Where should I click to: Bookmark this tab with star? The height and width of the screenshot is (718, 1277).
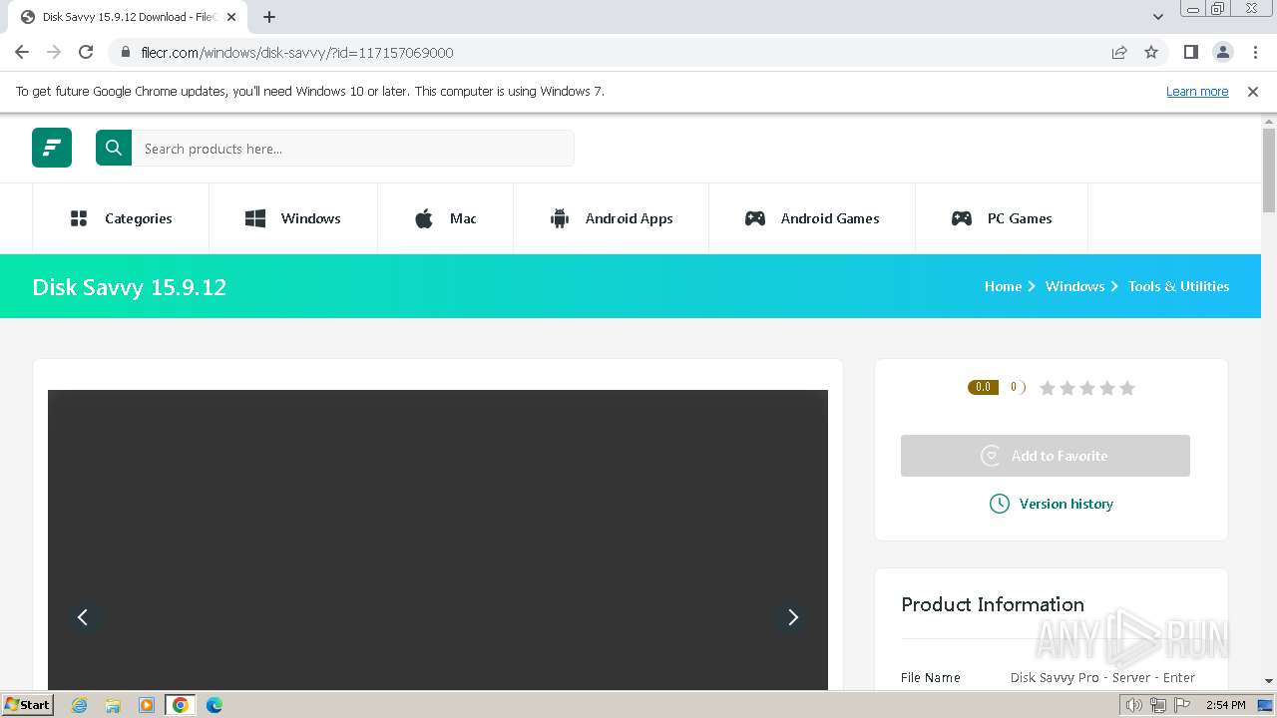point(1151,52)
